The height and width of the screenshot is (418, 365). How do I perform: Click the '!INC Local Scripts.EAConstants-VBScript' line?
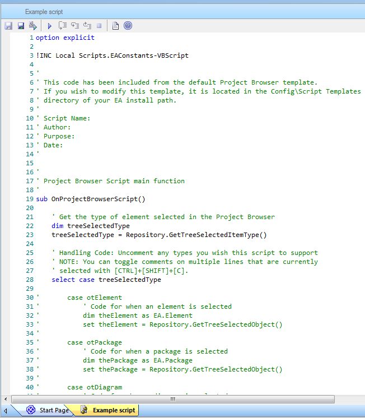pyautogui.click(x=112, y=55)
